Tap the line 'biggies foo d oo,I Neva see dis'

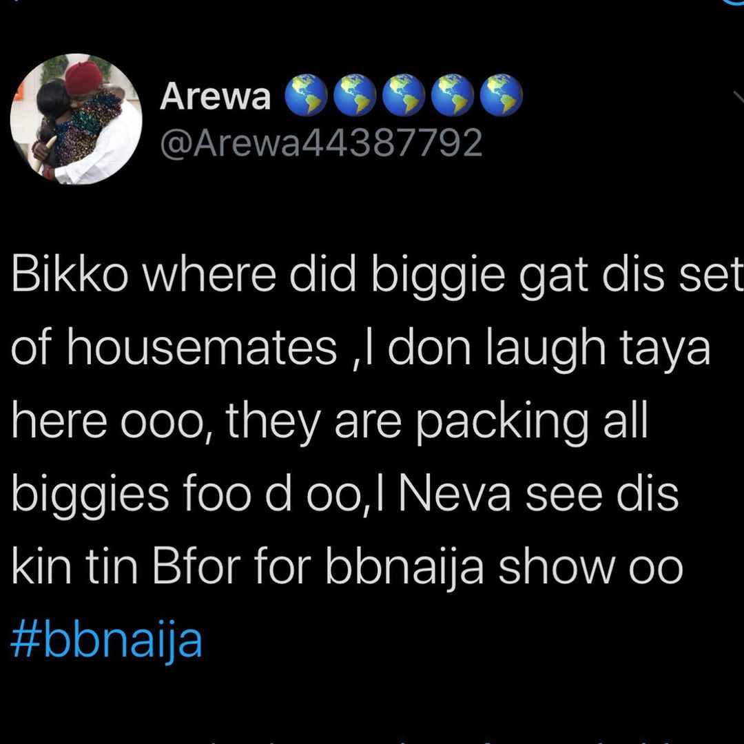click(x=344, y=495)
